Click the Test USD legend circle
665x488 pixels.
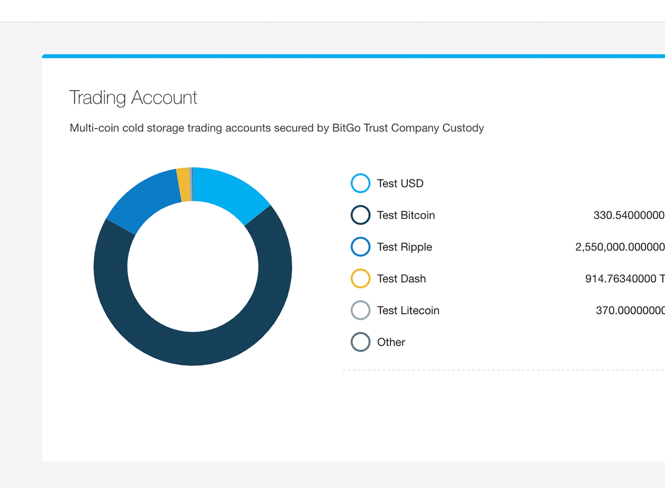point(360,183)
